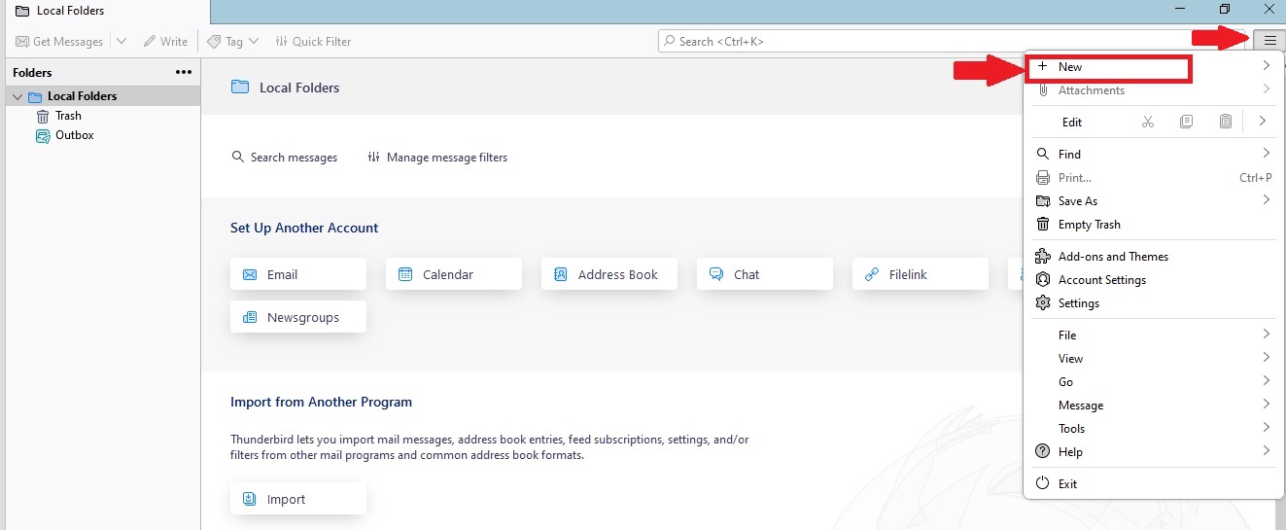The image size is (1286, 530).
Task: Click the Search messages link
Action: [x=284, y=157]
